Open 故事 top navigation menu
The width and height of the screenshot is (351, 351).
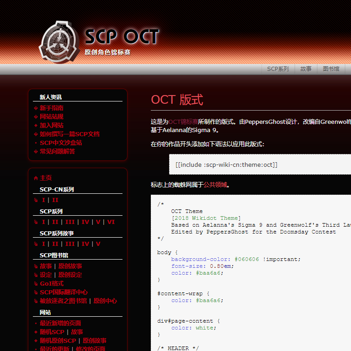coord(306,69)
